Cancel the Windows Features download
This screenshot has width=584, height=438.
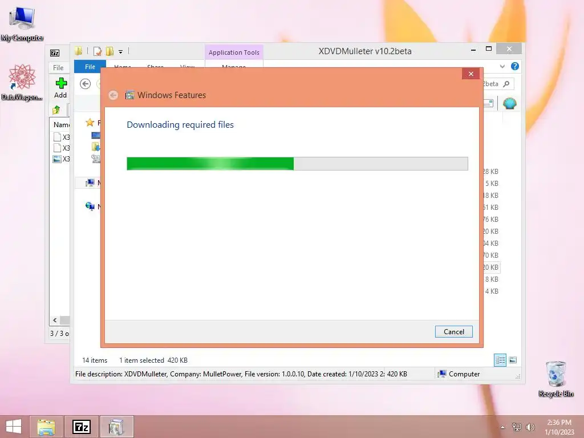point(453,331)
